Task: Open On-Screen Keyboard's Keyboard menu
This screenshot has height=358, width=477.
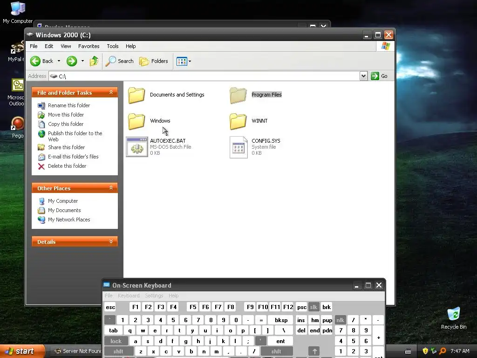Action: (x=129, y=296)
